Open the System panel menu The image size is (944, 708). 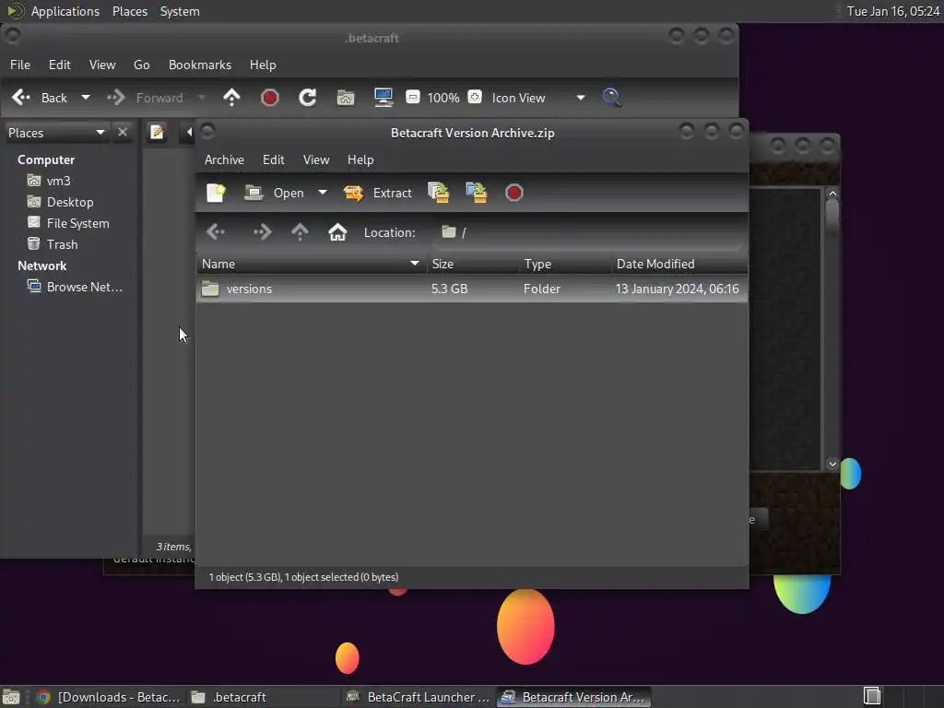[x=180, y=11]
